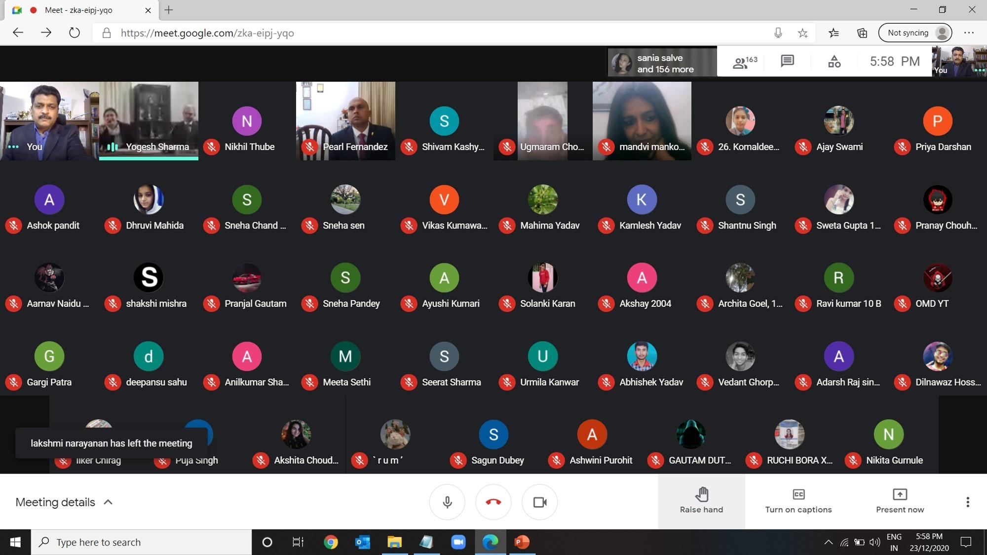Click the Raise hand button
987x555 pixels.
[701, 501]
